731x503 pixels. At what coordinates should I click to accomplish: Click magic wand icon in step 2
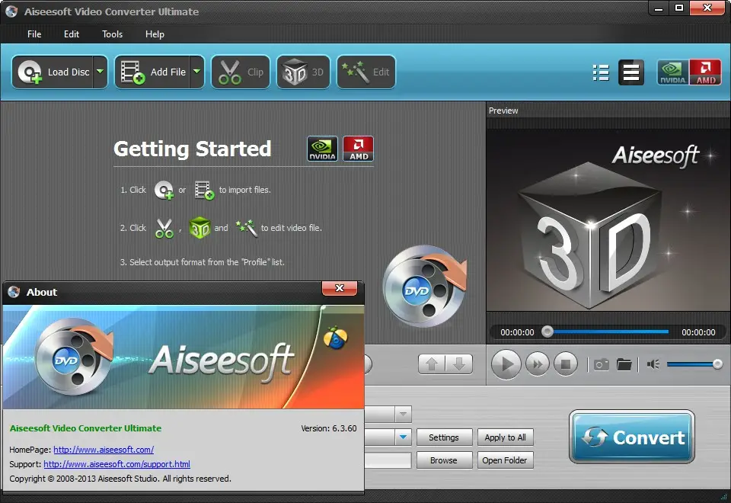[x=247, y=228]
